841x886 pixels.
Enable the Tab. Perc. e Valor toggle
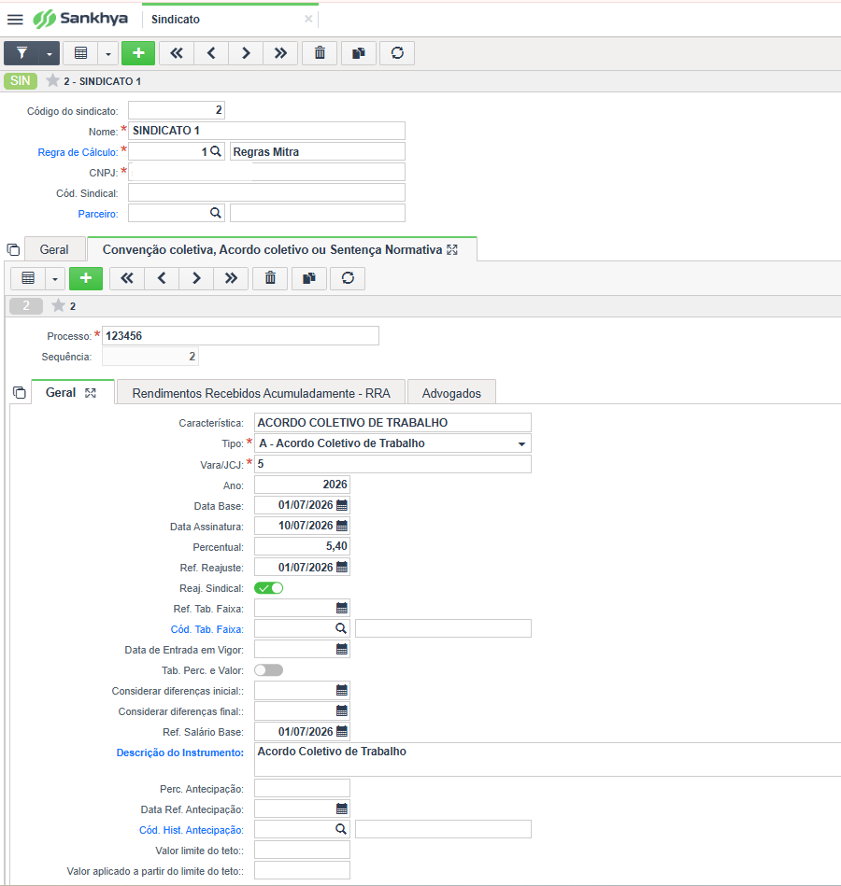(268, 670)
